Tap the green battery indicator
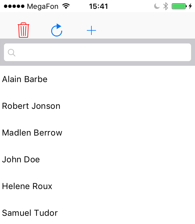The height and width of the screenshot is (224, 195). (179, 6)
